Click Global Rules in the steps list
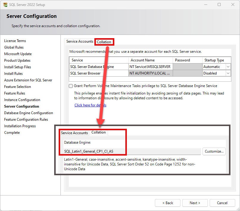The width and height of the screenshot is (240, 211). point(14,47)
